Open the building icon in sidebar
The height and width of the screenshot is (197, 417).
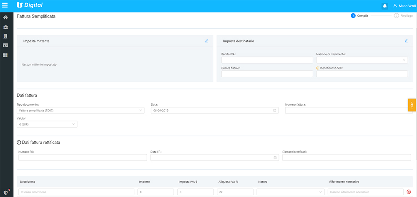[5, 36]
